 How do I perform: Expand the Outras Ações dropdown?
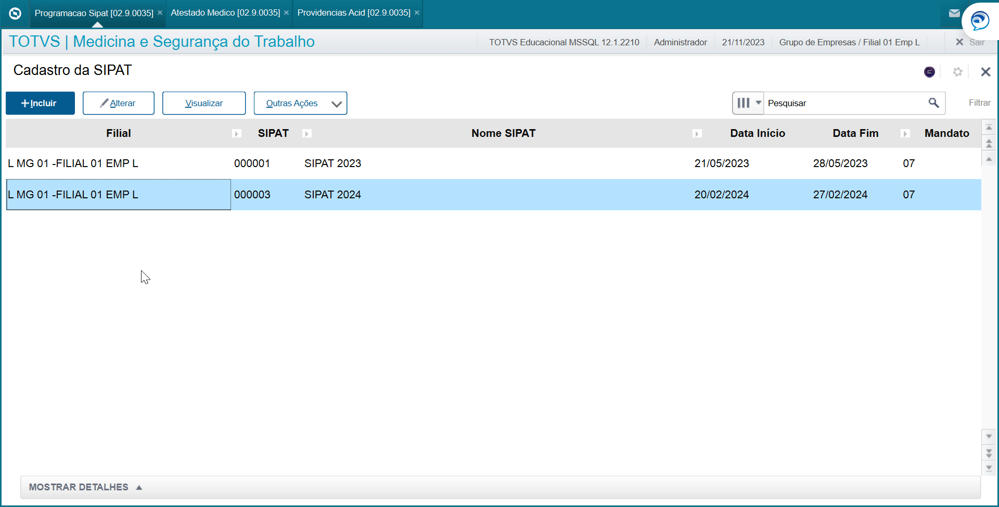(x=336, y=104)
